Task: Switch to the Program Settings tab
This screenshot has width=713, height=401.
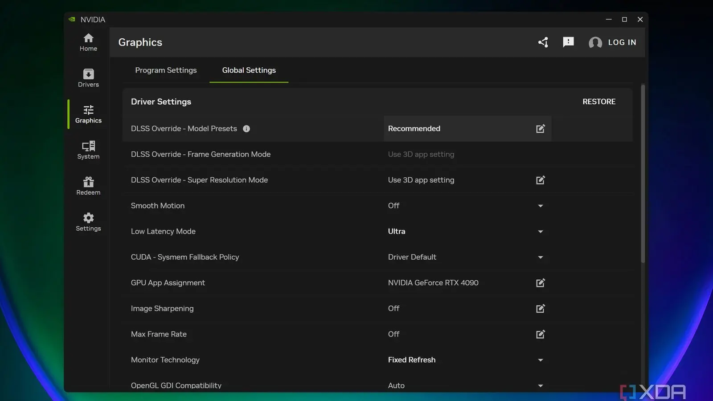Action: pos(166,70)
